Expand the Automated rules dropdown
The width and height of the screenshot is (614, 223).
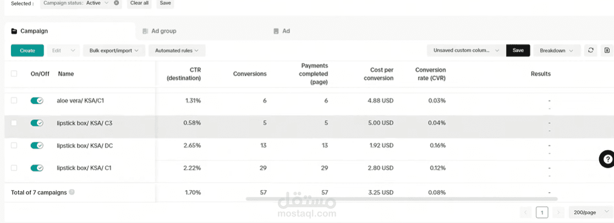point(177,51)
